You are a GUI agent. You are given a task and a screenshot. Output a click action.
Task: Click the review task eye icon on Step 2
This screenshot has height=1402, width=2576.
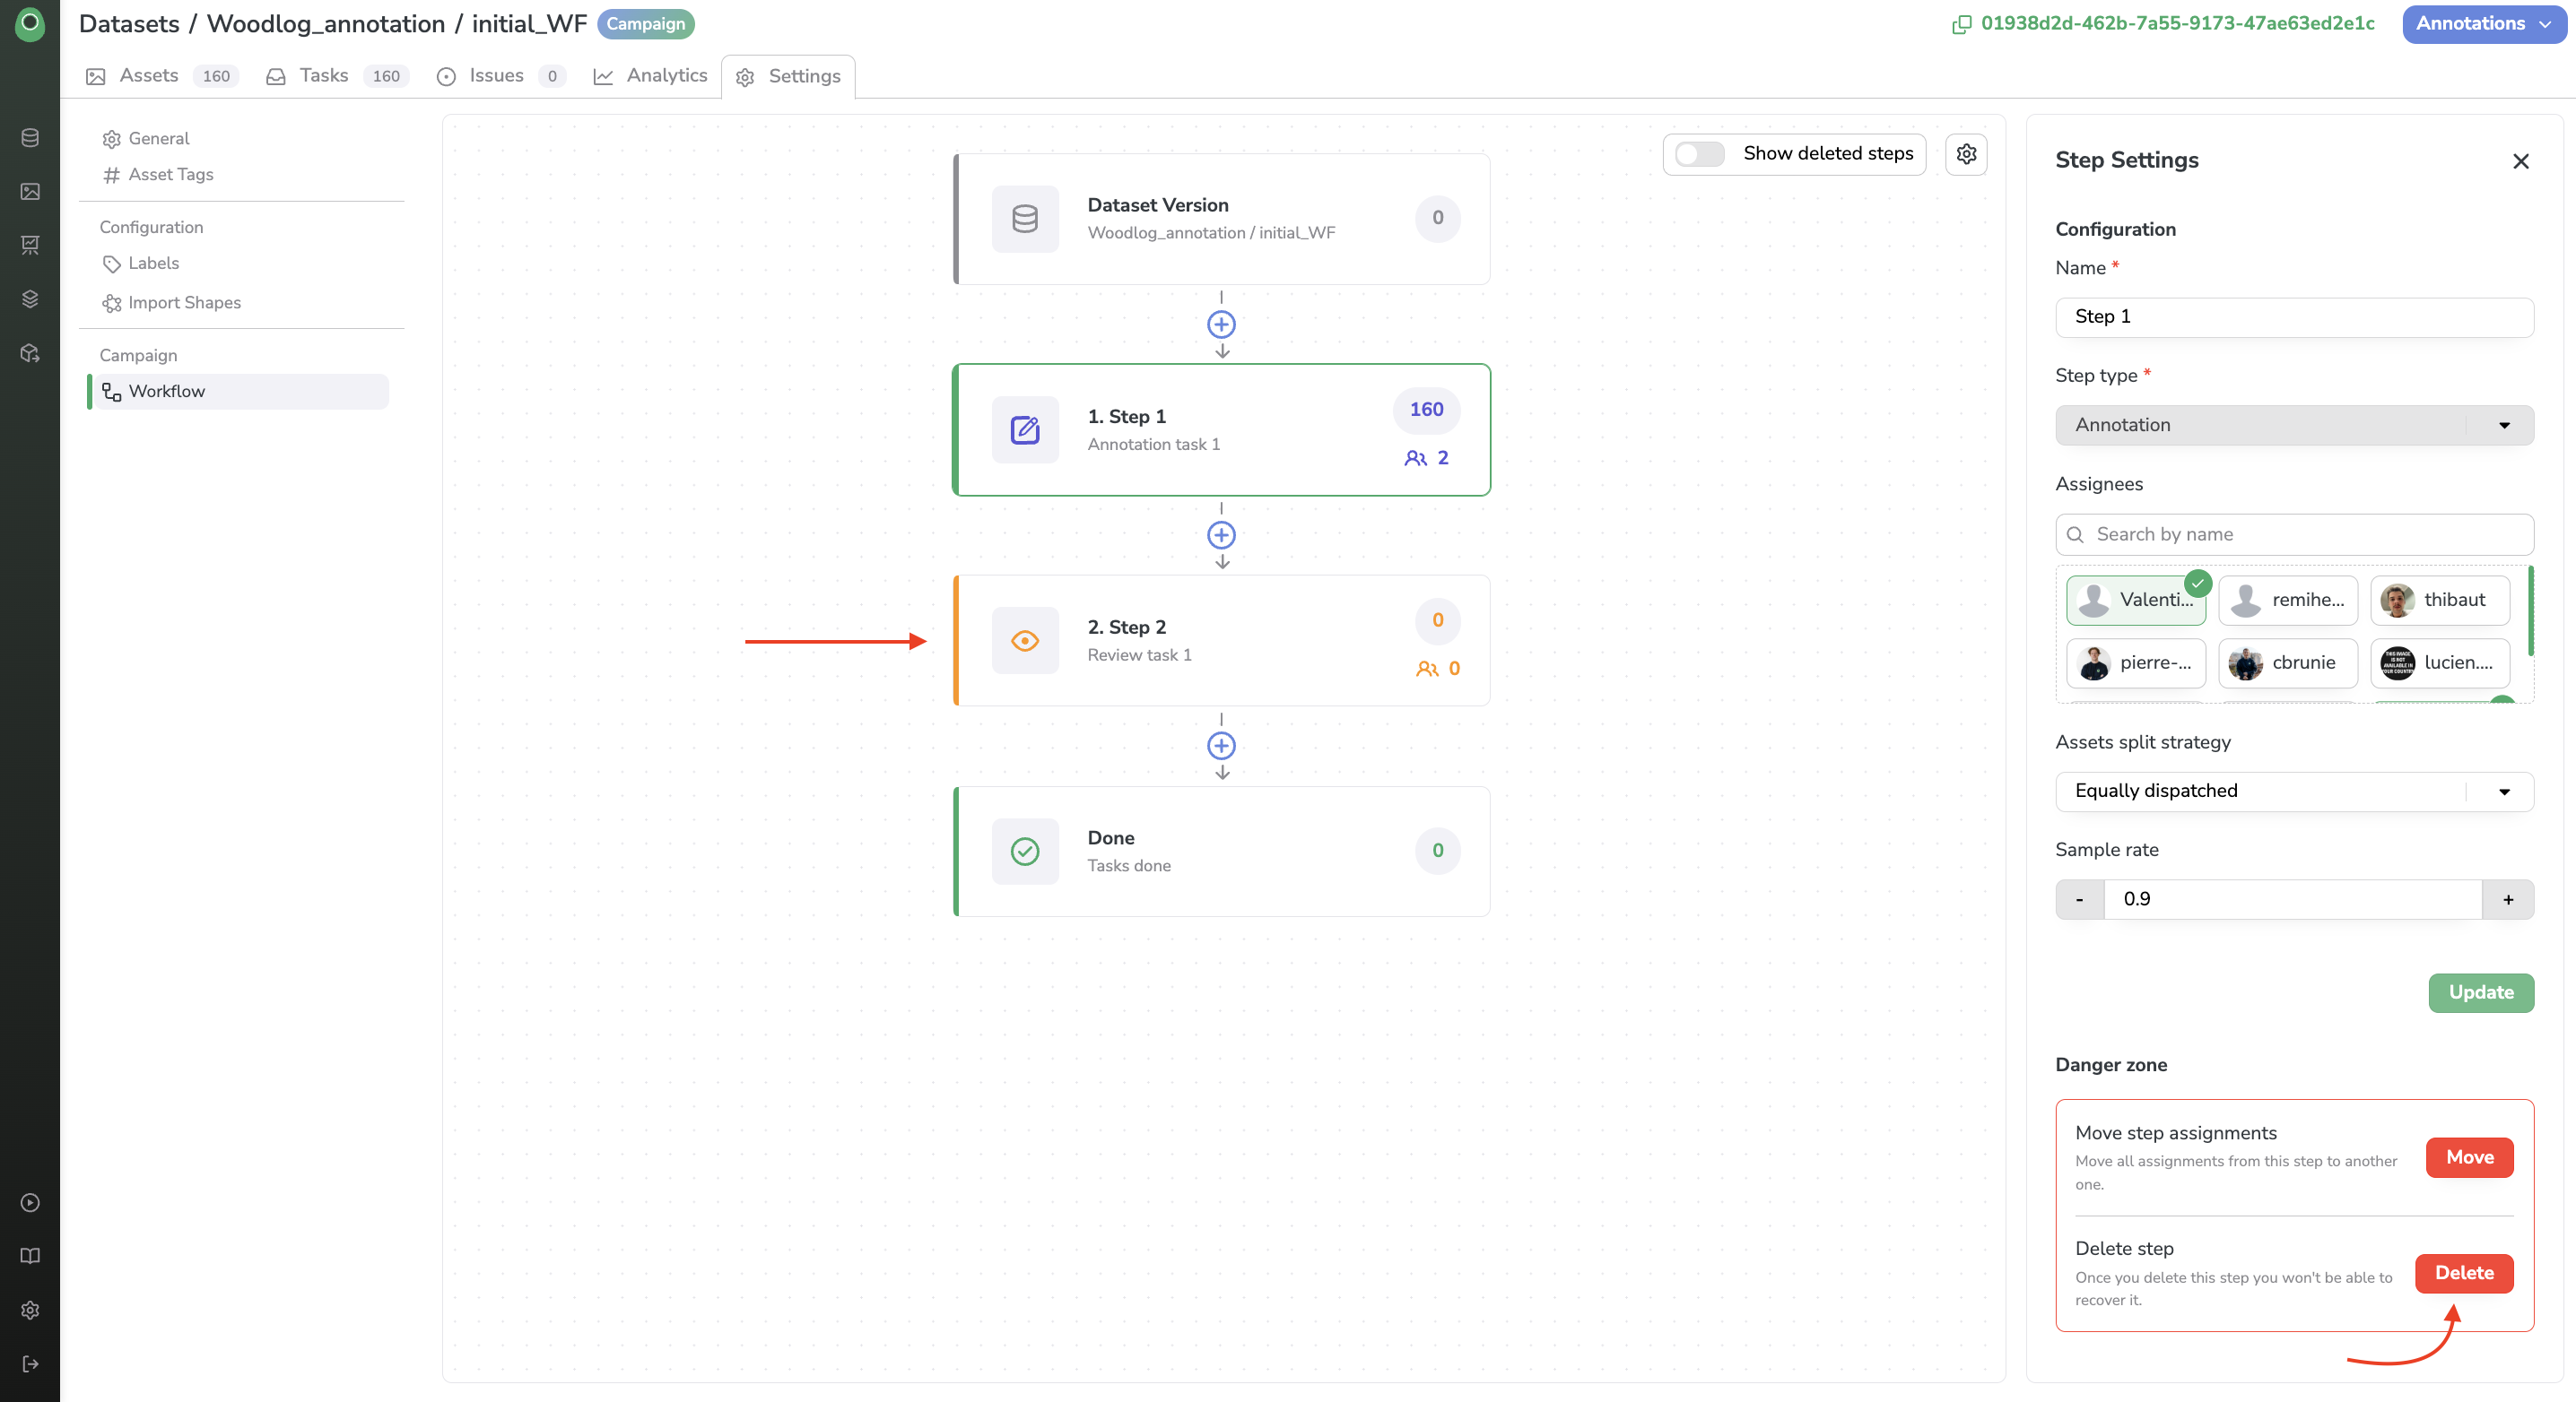[1023, 639]
